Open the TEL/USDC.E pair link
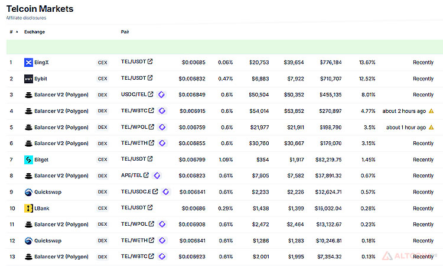Image resolution: width=443 pixels, height=266 pixels. pos(136,192)
